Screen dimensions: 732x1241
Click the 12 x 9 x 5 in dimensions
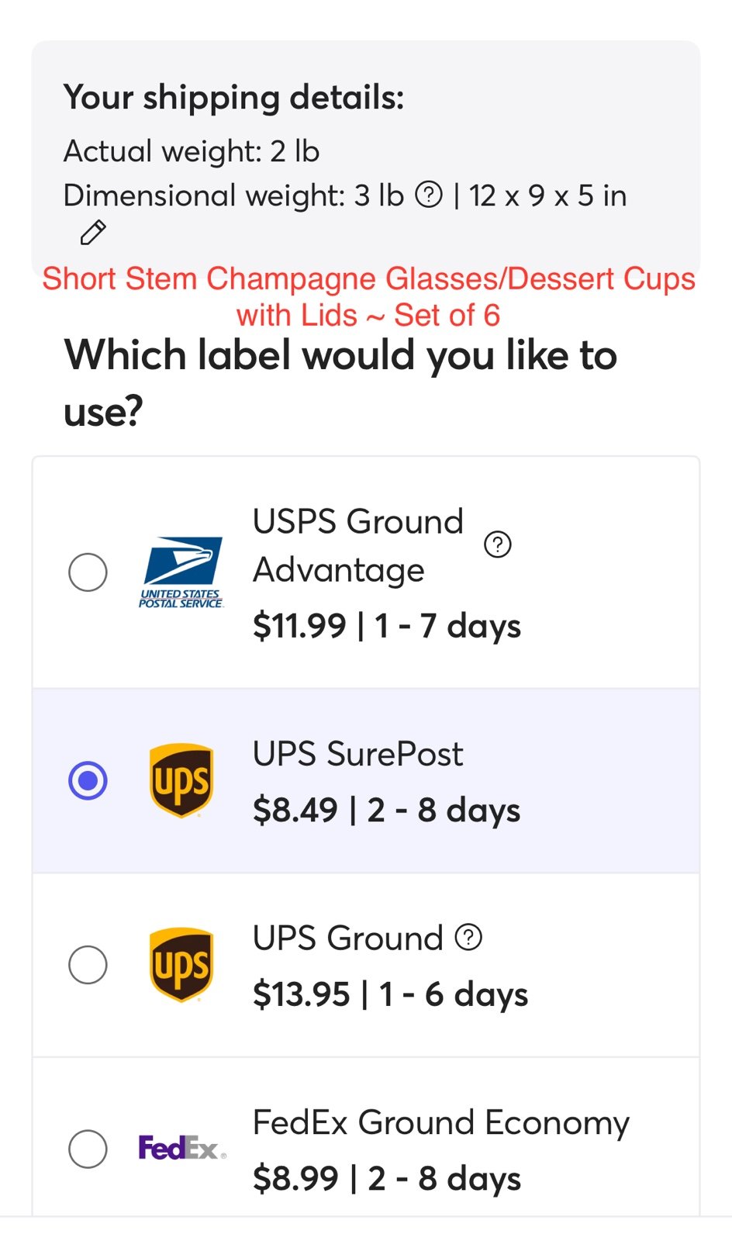click(547, 195)
